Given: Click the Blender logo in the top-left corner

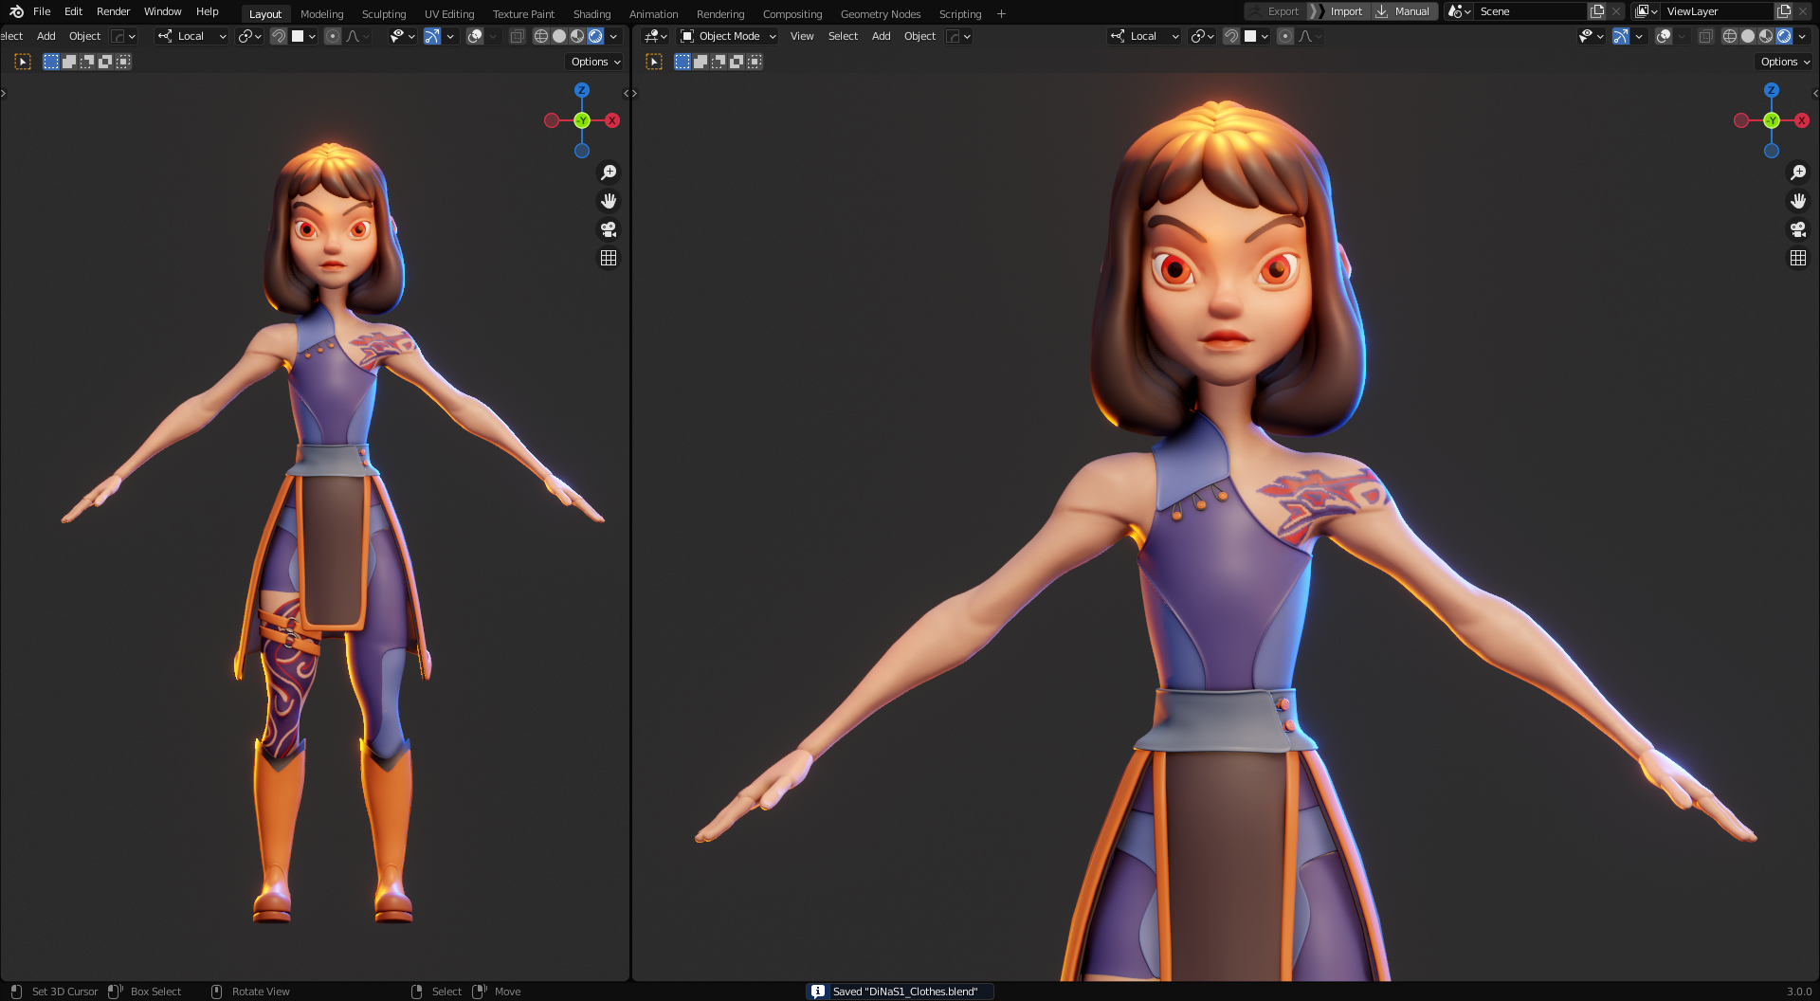Looking at the screenshot, I should (x=16, y=11).
